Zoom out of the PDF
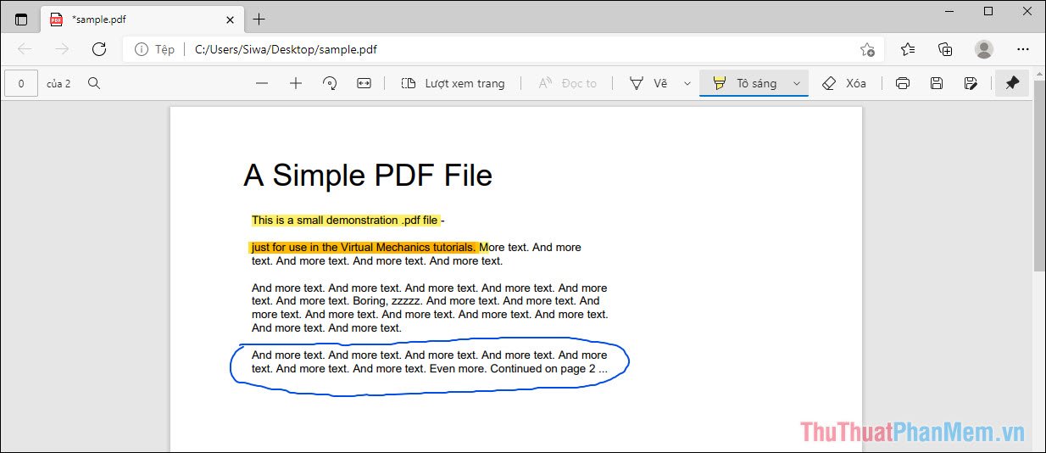This screenshot has width=1046, height=453. (x=262, y=83)
